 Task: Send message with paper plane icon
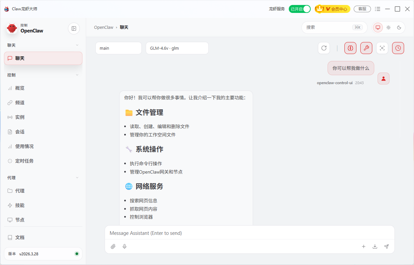(386, 246)
